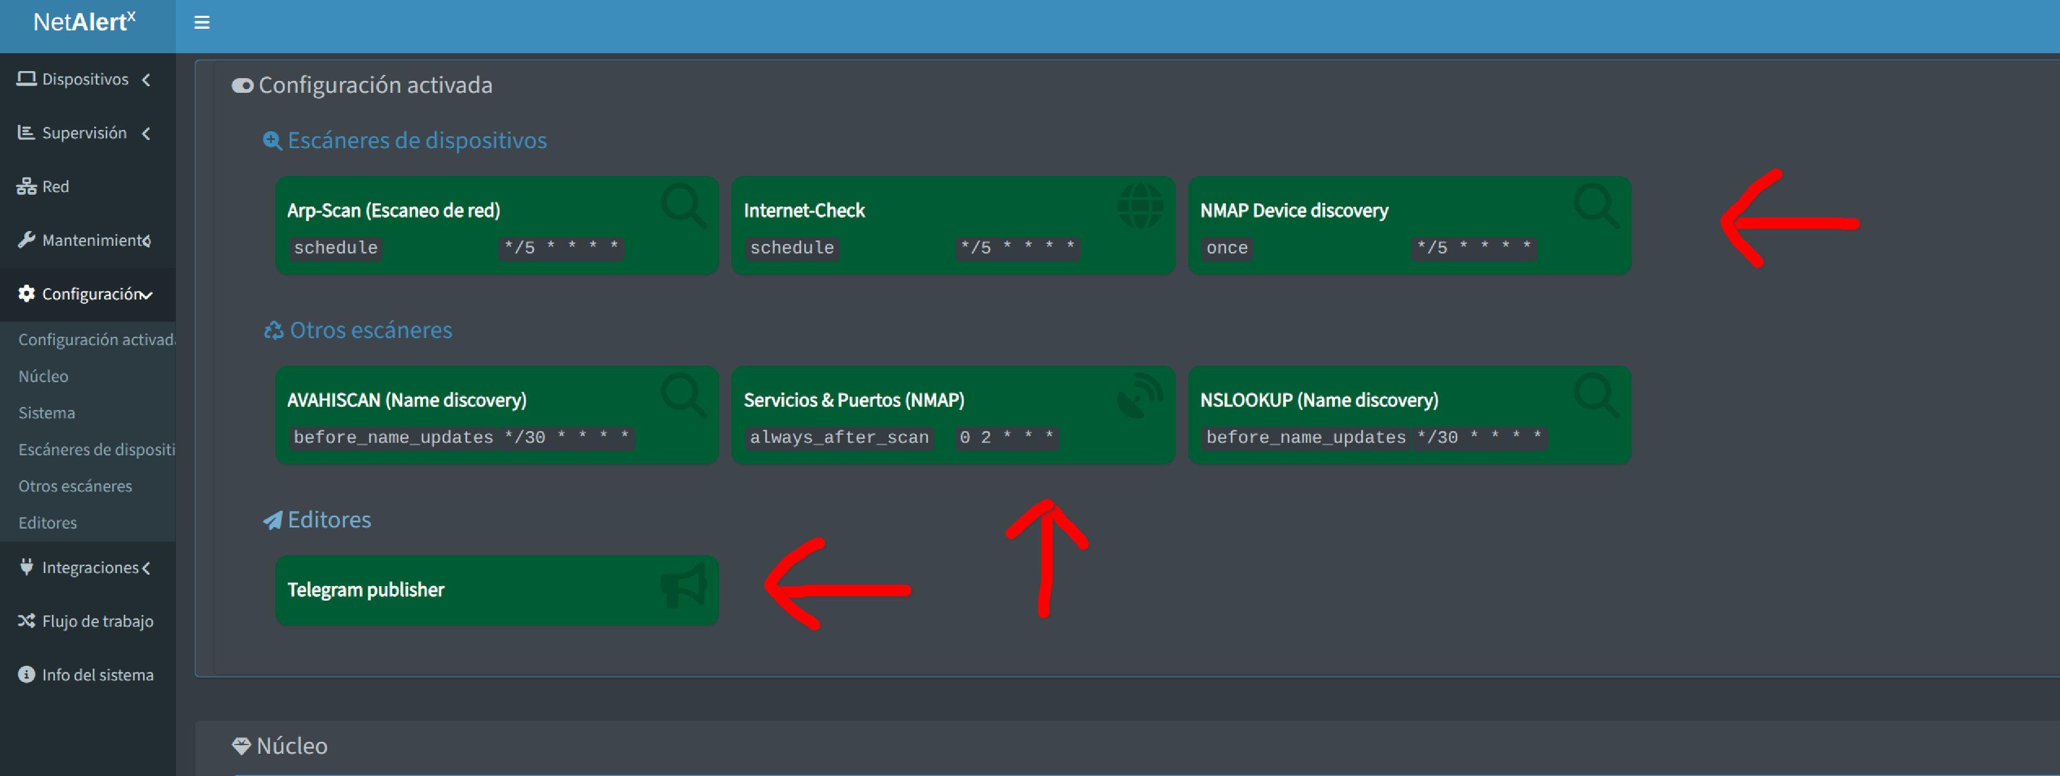2060x776 pixels.
Task: Click the satellite dish icon on Servicios & Puertos card
Action: click(1139, 395)
